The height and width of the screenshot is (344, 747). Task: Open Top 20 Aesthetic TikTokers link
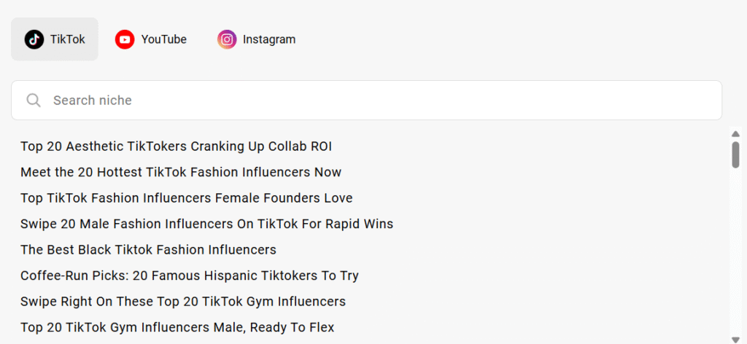point(176,146)
